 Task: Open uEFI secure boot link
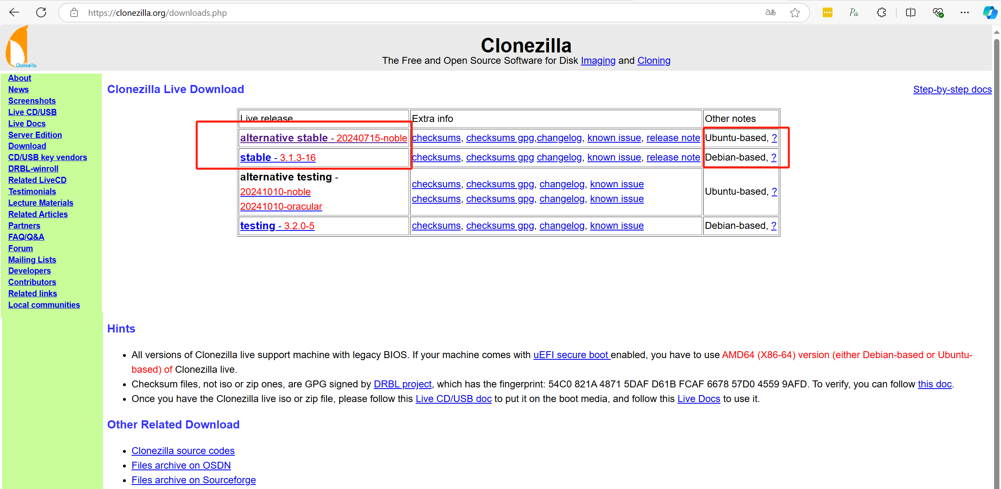(571, 355)
